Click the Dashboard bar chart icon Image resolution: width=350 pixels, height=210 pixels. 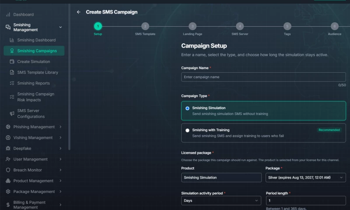point(8,14)
